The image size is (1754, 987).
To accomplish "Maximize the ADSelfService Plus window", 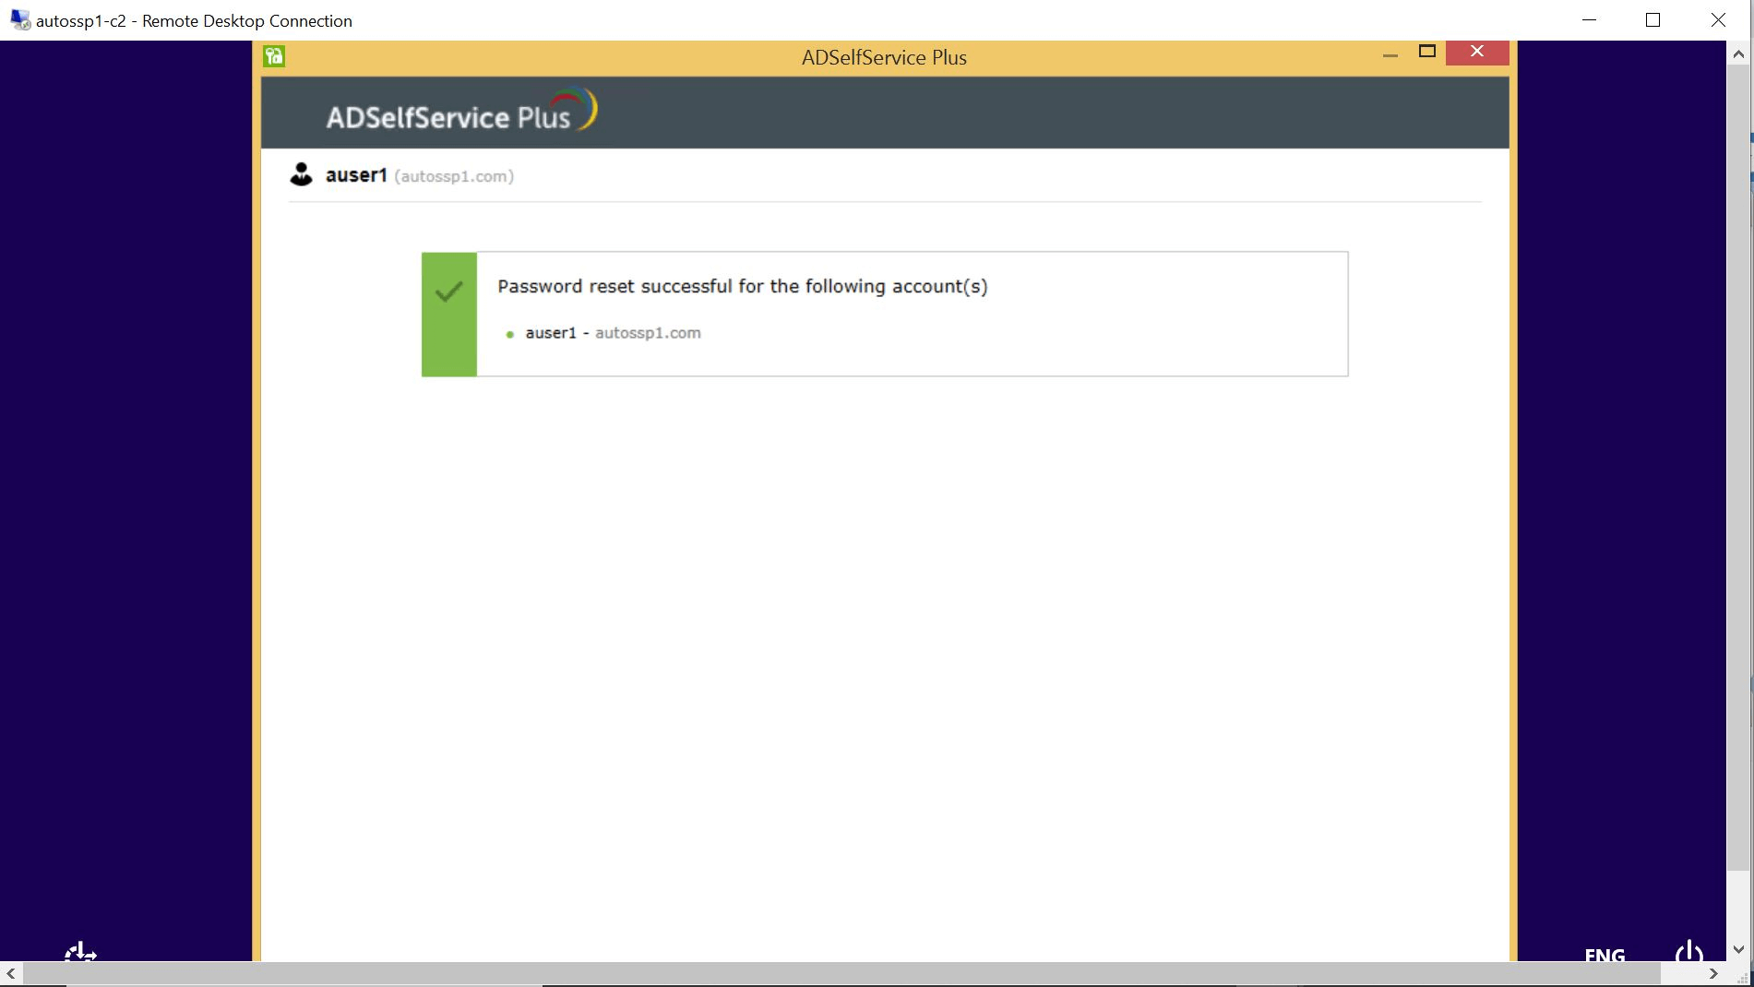I will [1427, 52].
